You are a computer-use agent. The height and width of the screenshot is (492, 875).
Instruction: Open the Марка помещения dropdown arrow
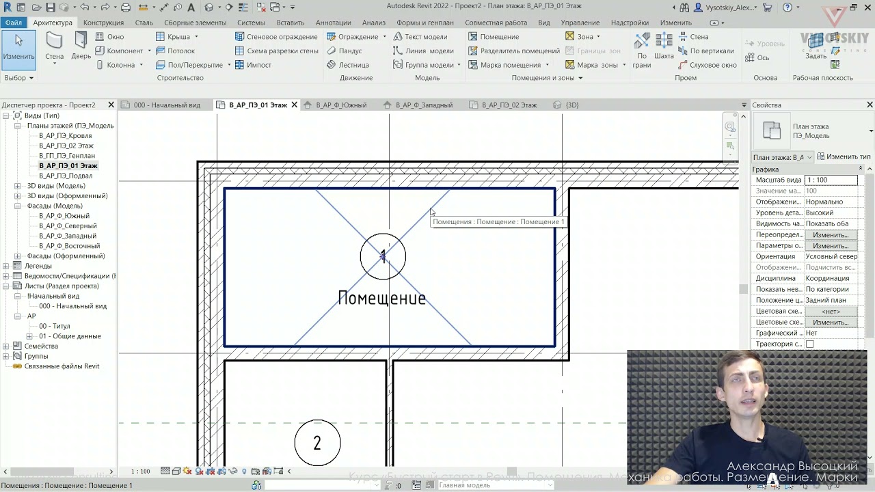coord(547,65)
